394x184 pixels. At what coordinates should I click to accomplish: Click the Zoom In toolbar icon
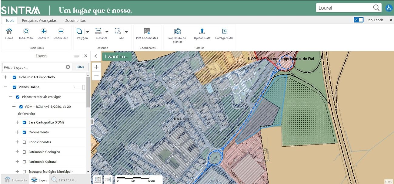click(x=44, y=32)
